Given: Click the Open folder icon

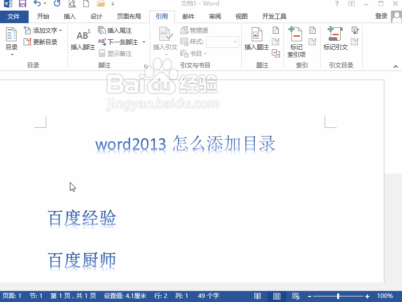Looking at the screenshot, I should point(101,4).
